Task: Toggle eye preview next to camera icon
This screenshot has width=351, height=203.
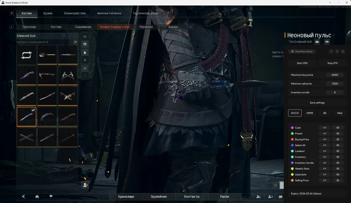Action: pos(327,42)
